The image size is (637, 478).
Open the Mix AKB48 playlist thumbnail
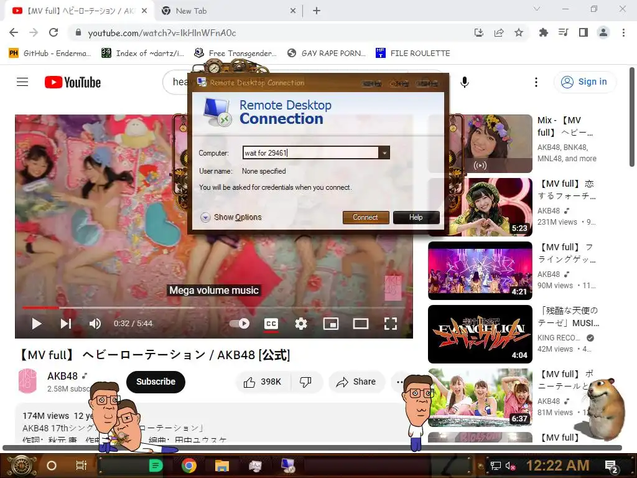[480, 144]
